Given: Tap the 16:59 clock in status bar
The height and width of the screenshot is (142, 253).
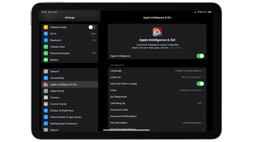Looking at the screenshot, I should click(44, 12).
